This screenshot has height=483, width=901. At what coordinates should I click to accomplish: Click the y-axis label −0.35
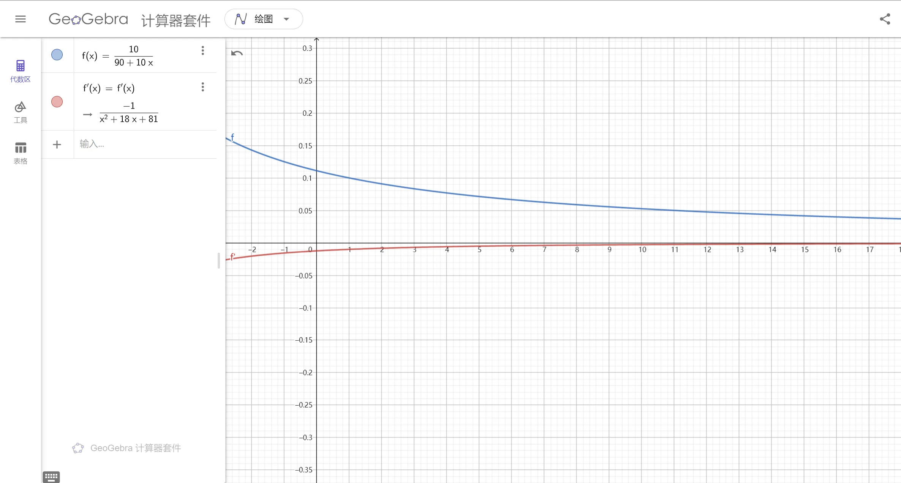click(x=304, y=470)
